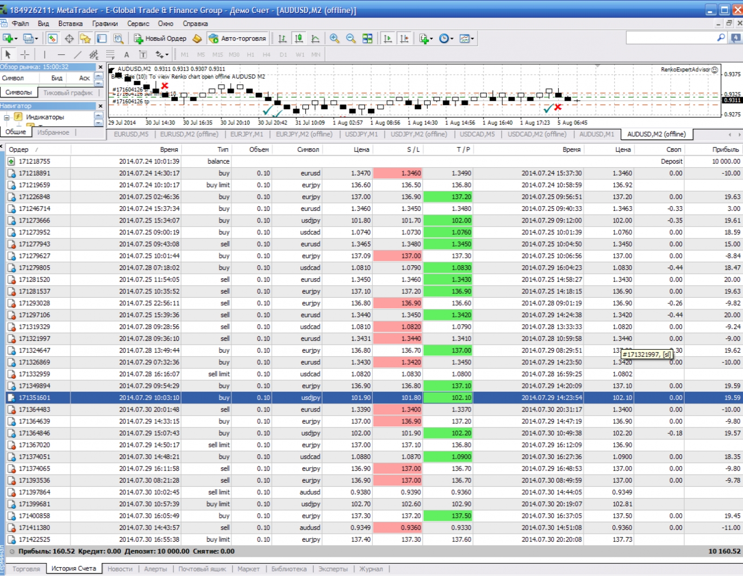743x576 pixels.
Task: Click the Zoom Out chart icon
Action: pyautogui.click(x=351, y=39)
